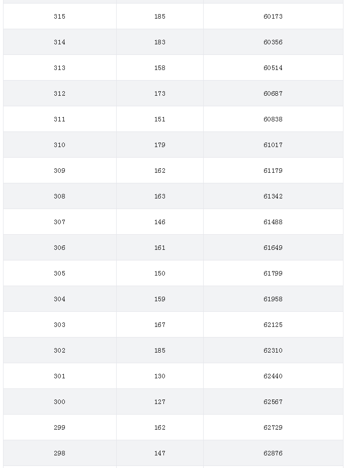347x468 pixels.
Task: Select the score cell 306
Action: [59, 247]
